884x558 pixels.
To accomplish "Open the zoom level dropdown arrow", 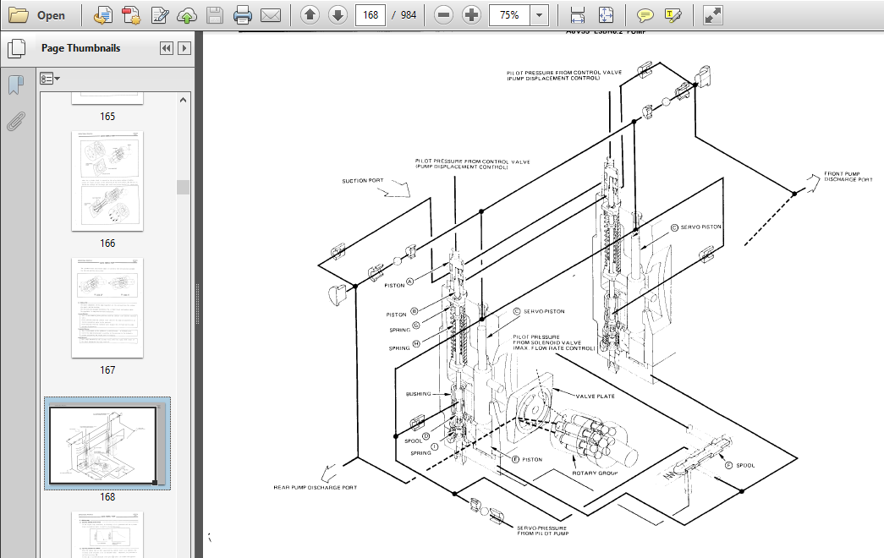I will click(x=540, y=15).
